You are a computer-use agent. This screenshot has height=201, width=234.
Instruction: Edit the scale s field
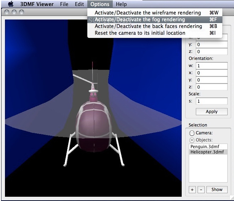tap(212, 101)
